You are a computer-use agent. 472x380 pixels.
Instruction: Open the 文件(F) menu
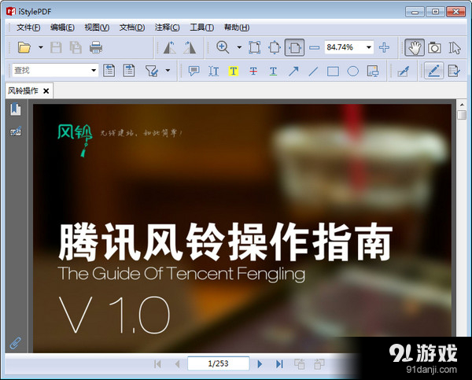tap(28, 28)
